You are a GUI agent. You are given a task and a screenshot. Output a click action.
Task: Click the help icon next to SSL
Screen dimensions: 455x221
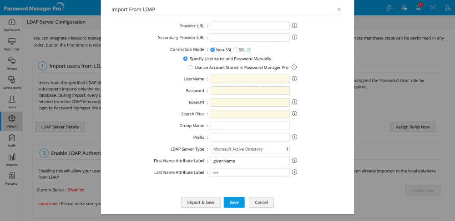pyautogui.click(x=249, y=50)
